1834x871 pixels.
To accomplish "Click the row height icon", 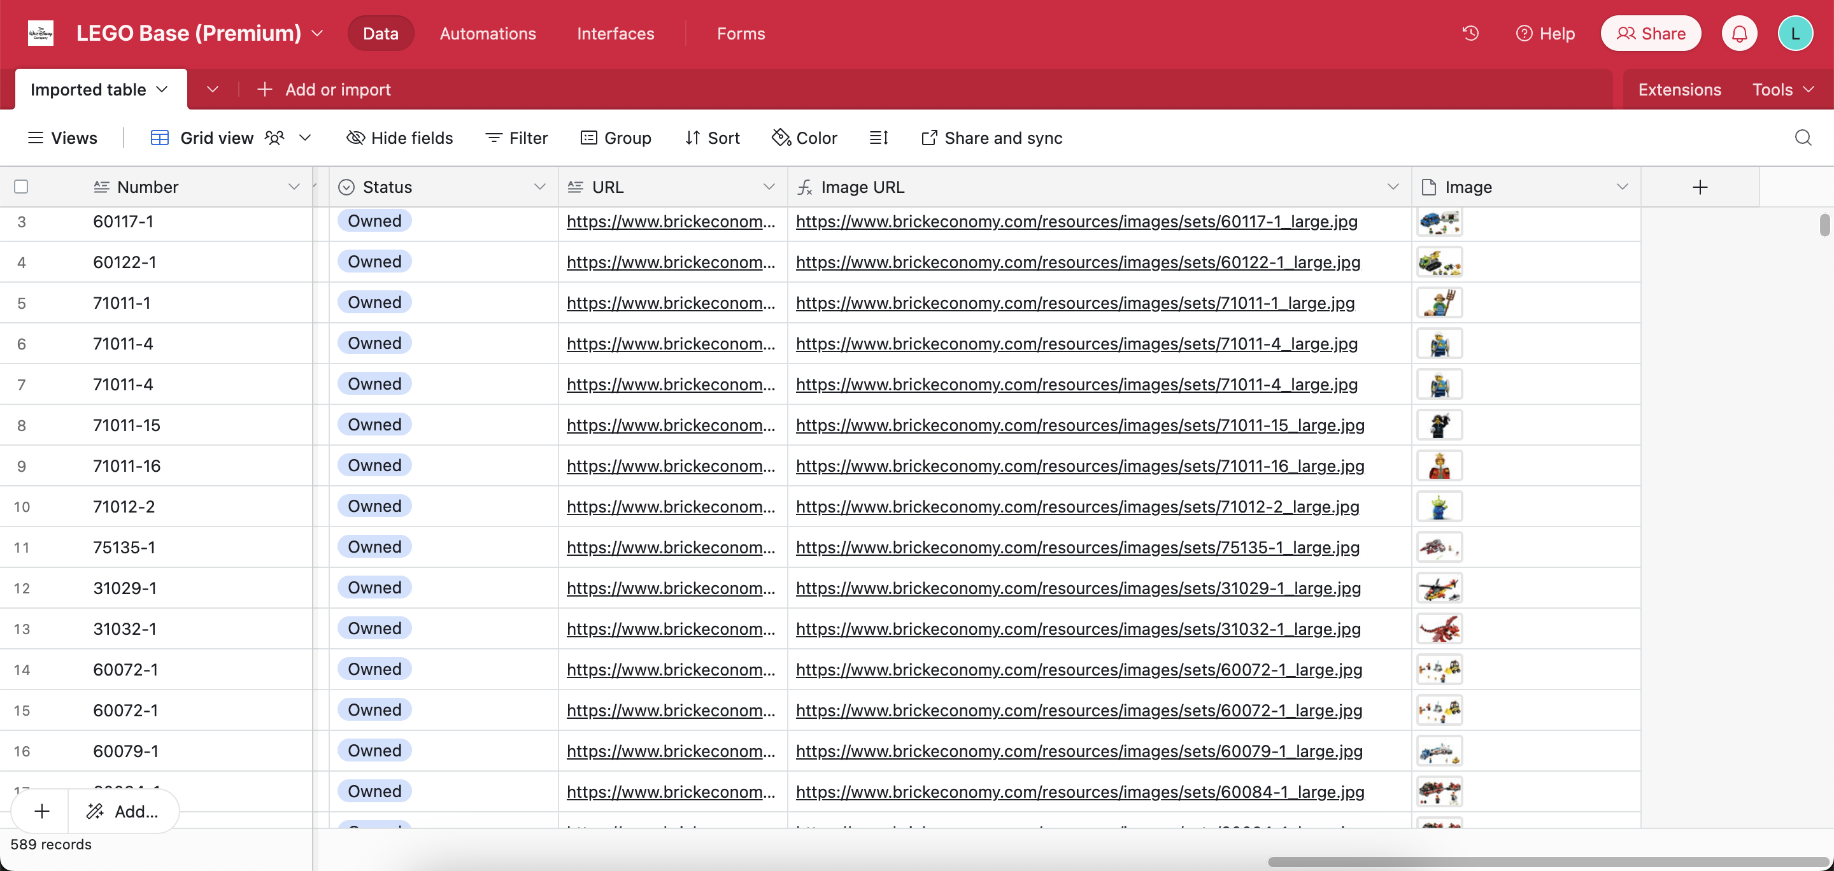I will tap(879, 138).
